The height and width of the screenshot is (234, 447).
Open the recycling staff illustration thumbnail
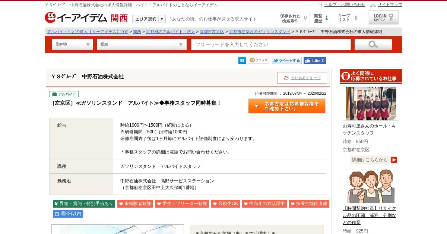coord(371,186)
